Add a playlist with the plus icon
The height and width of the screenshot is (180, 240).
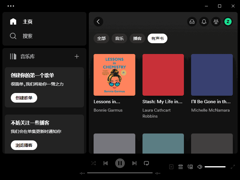click(77, 56)
